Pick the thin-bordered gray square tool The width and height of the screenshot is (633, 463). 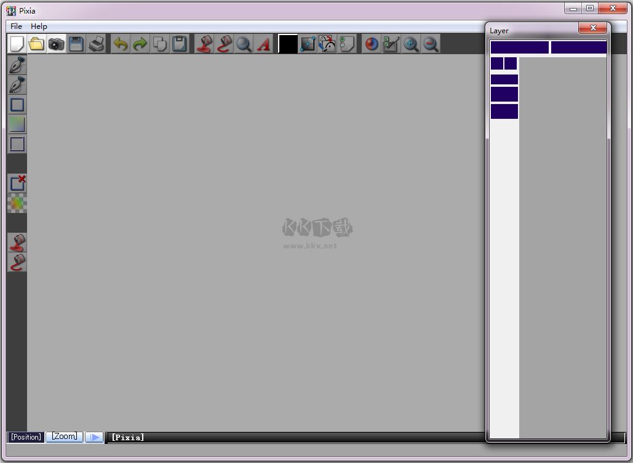point(17,144)
